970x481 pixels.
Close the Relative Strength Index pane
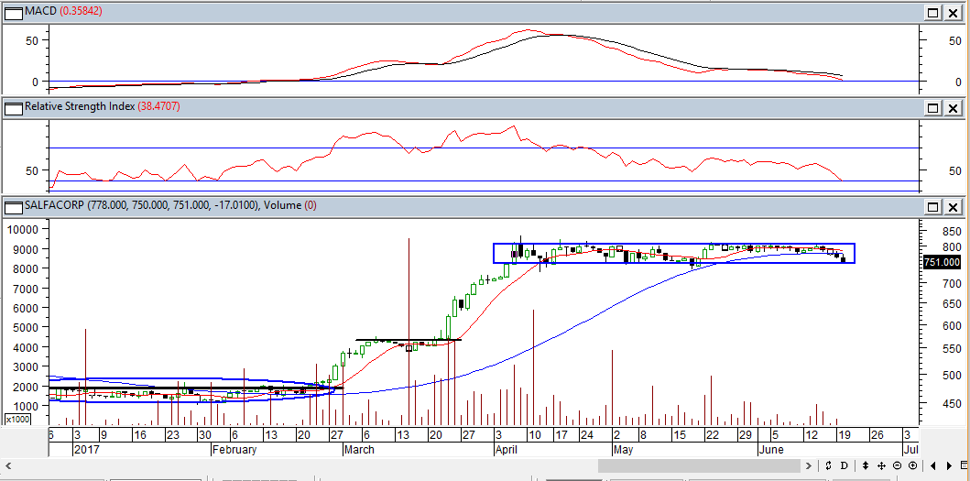click(954, 108)
